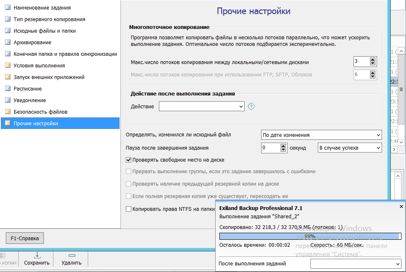This screenshot has height=272, width=406.
Task: Click the Сохранить save icon
Action: click(36, 255)
